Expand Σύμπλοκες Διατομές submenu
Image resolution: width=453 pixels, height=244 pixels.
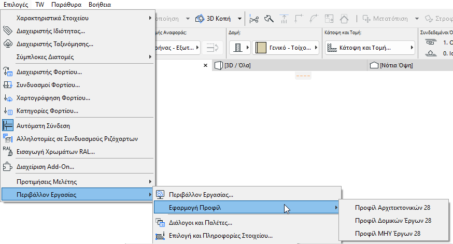78,57
